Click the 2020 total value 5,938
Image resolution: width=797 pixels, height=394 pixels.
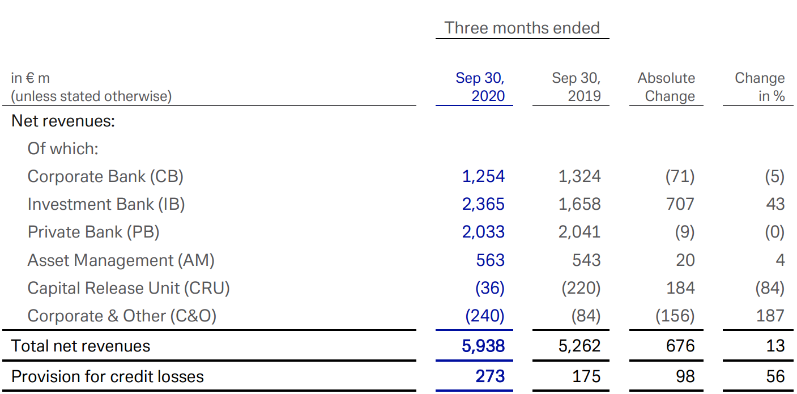[x=483, y=346]
